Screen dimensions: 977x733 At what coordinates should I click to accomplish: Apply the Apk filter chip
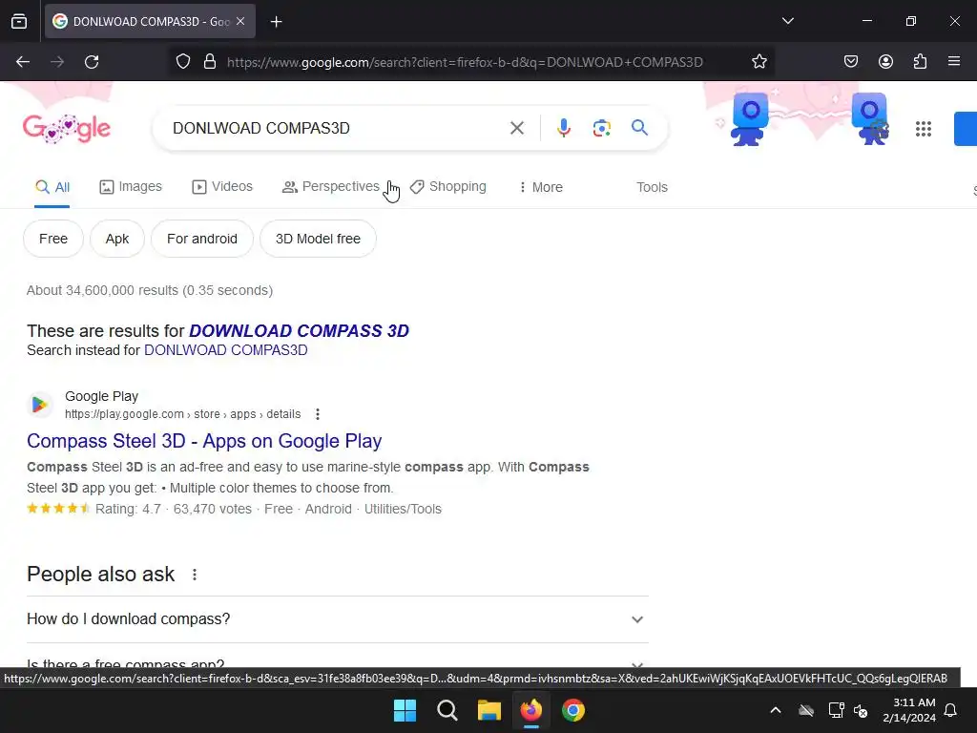click(117, 239)
